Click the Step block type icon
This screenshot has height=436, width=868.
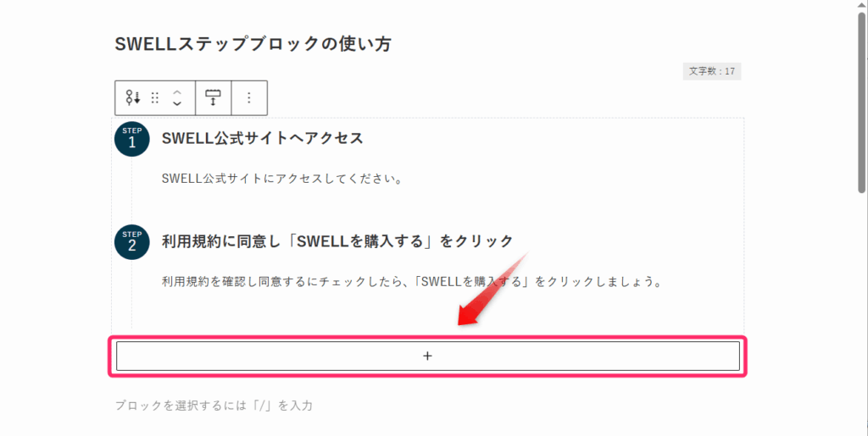(x=133, y=97)
